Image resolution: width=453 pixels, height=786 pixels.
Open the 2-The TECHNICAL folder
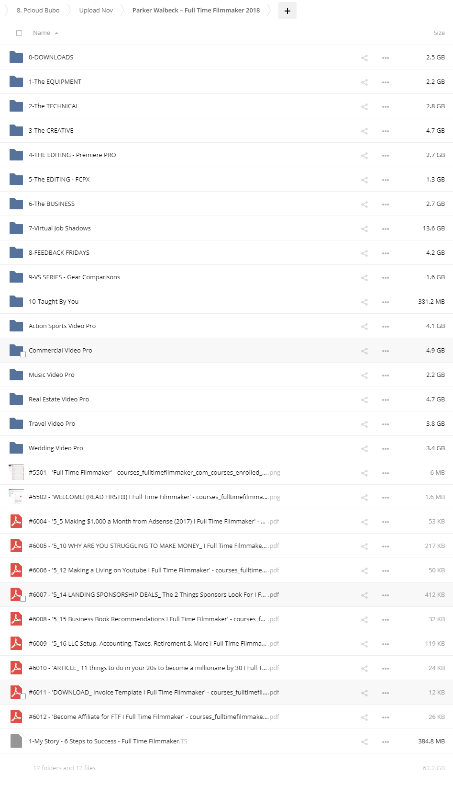[x=54, y=106]
